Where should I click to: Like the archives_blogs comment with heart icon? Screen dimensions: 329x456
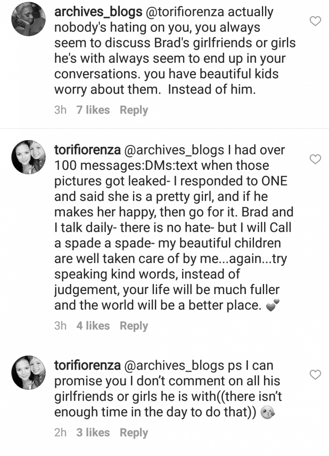(x=316, y=21)
